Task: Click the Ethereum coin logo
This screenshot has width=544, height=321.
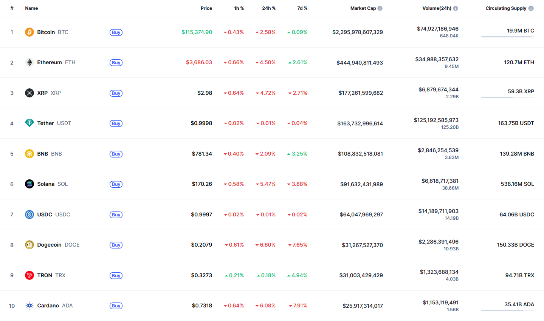Action: pyautogui.click(x=29, y=62)
